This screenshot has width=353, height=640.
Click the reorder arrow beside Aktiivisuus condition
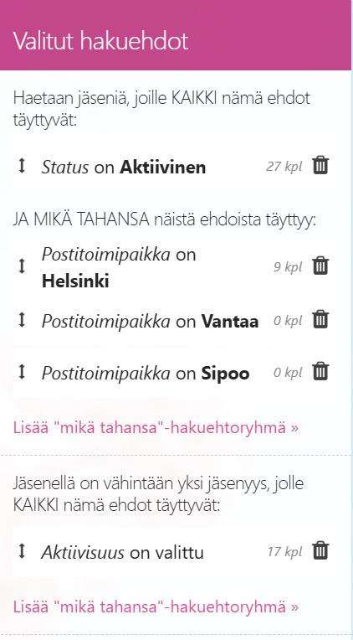(x=22, y=551)
